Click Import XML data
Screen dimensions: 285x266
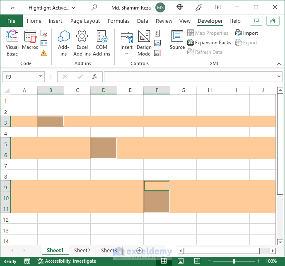[x=246, y=33]
